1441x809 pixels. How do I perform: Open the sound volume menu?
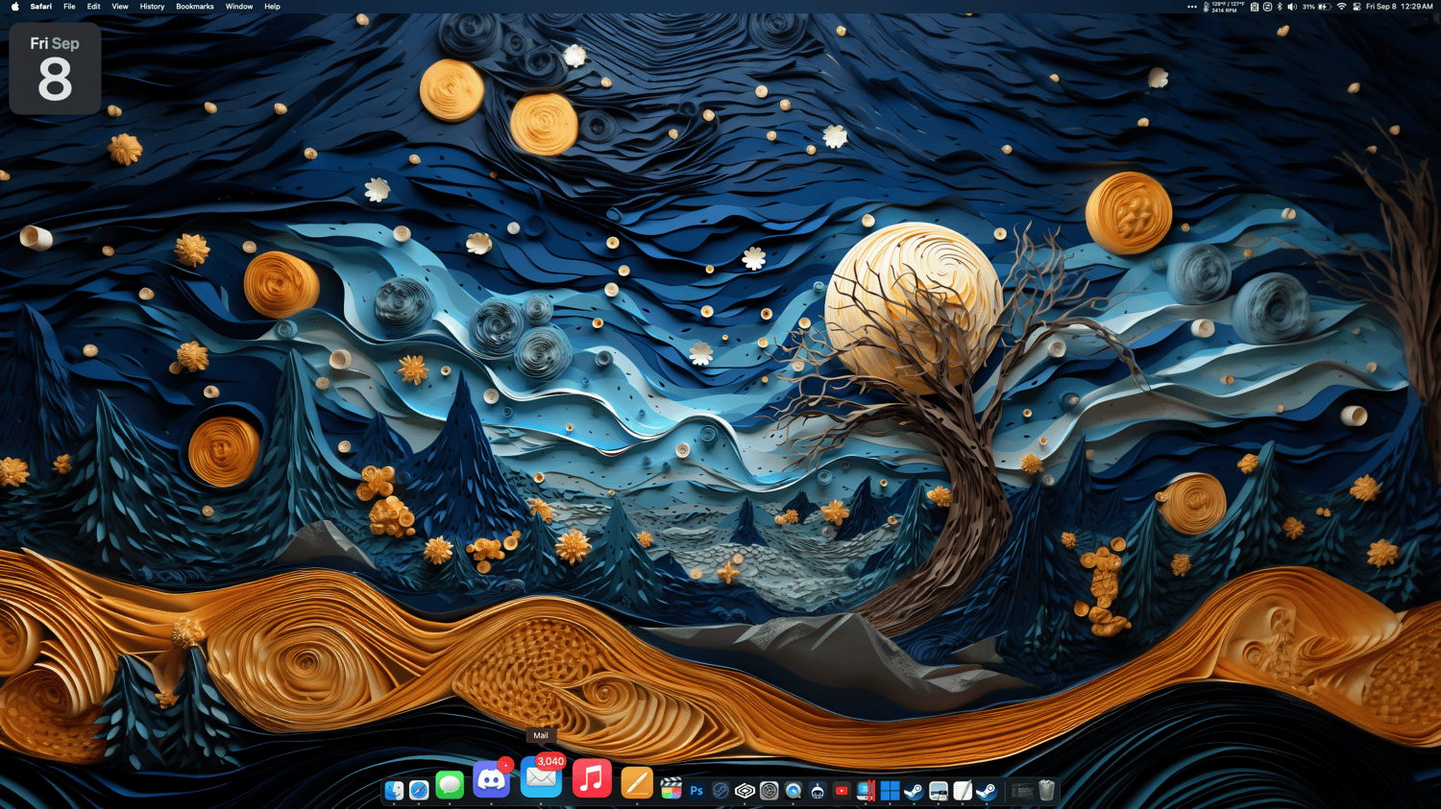[1292, 7]
